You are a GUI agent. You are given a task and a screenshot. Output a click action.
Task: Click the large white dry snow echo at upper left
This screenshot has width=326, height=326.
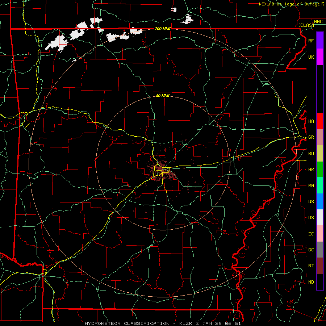(x=57, y=43)
